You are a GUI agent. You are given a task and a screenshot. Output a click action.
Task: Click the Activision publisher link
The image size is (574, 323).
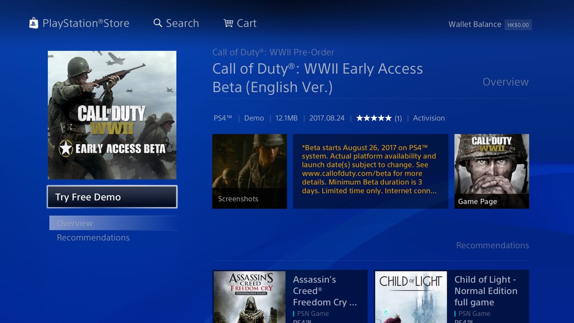(x=429, y=118)
